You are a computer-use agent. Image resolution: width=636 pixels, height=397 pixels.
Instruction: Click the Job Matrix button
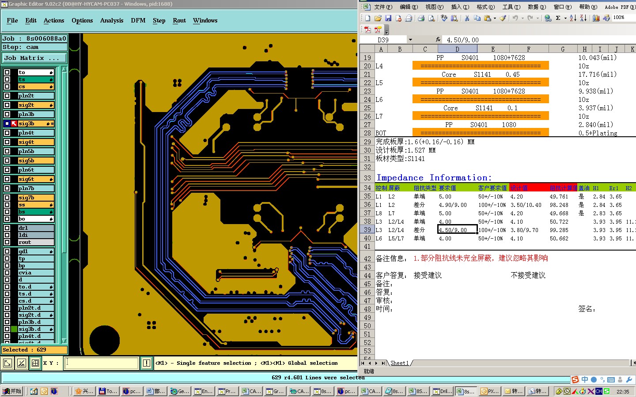(x=34, y=58)
